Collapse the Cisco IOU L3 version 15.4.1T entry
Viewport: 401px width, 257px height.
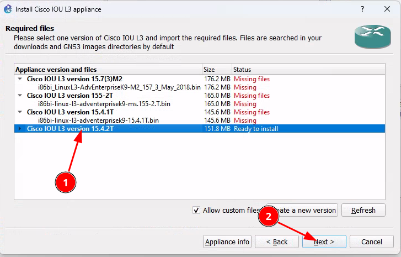[x=20, y=112]
